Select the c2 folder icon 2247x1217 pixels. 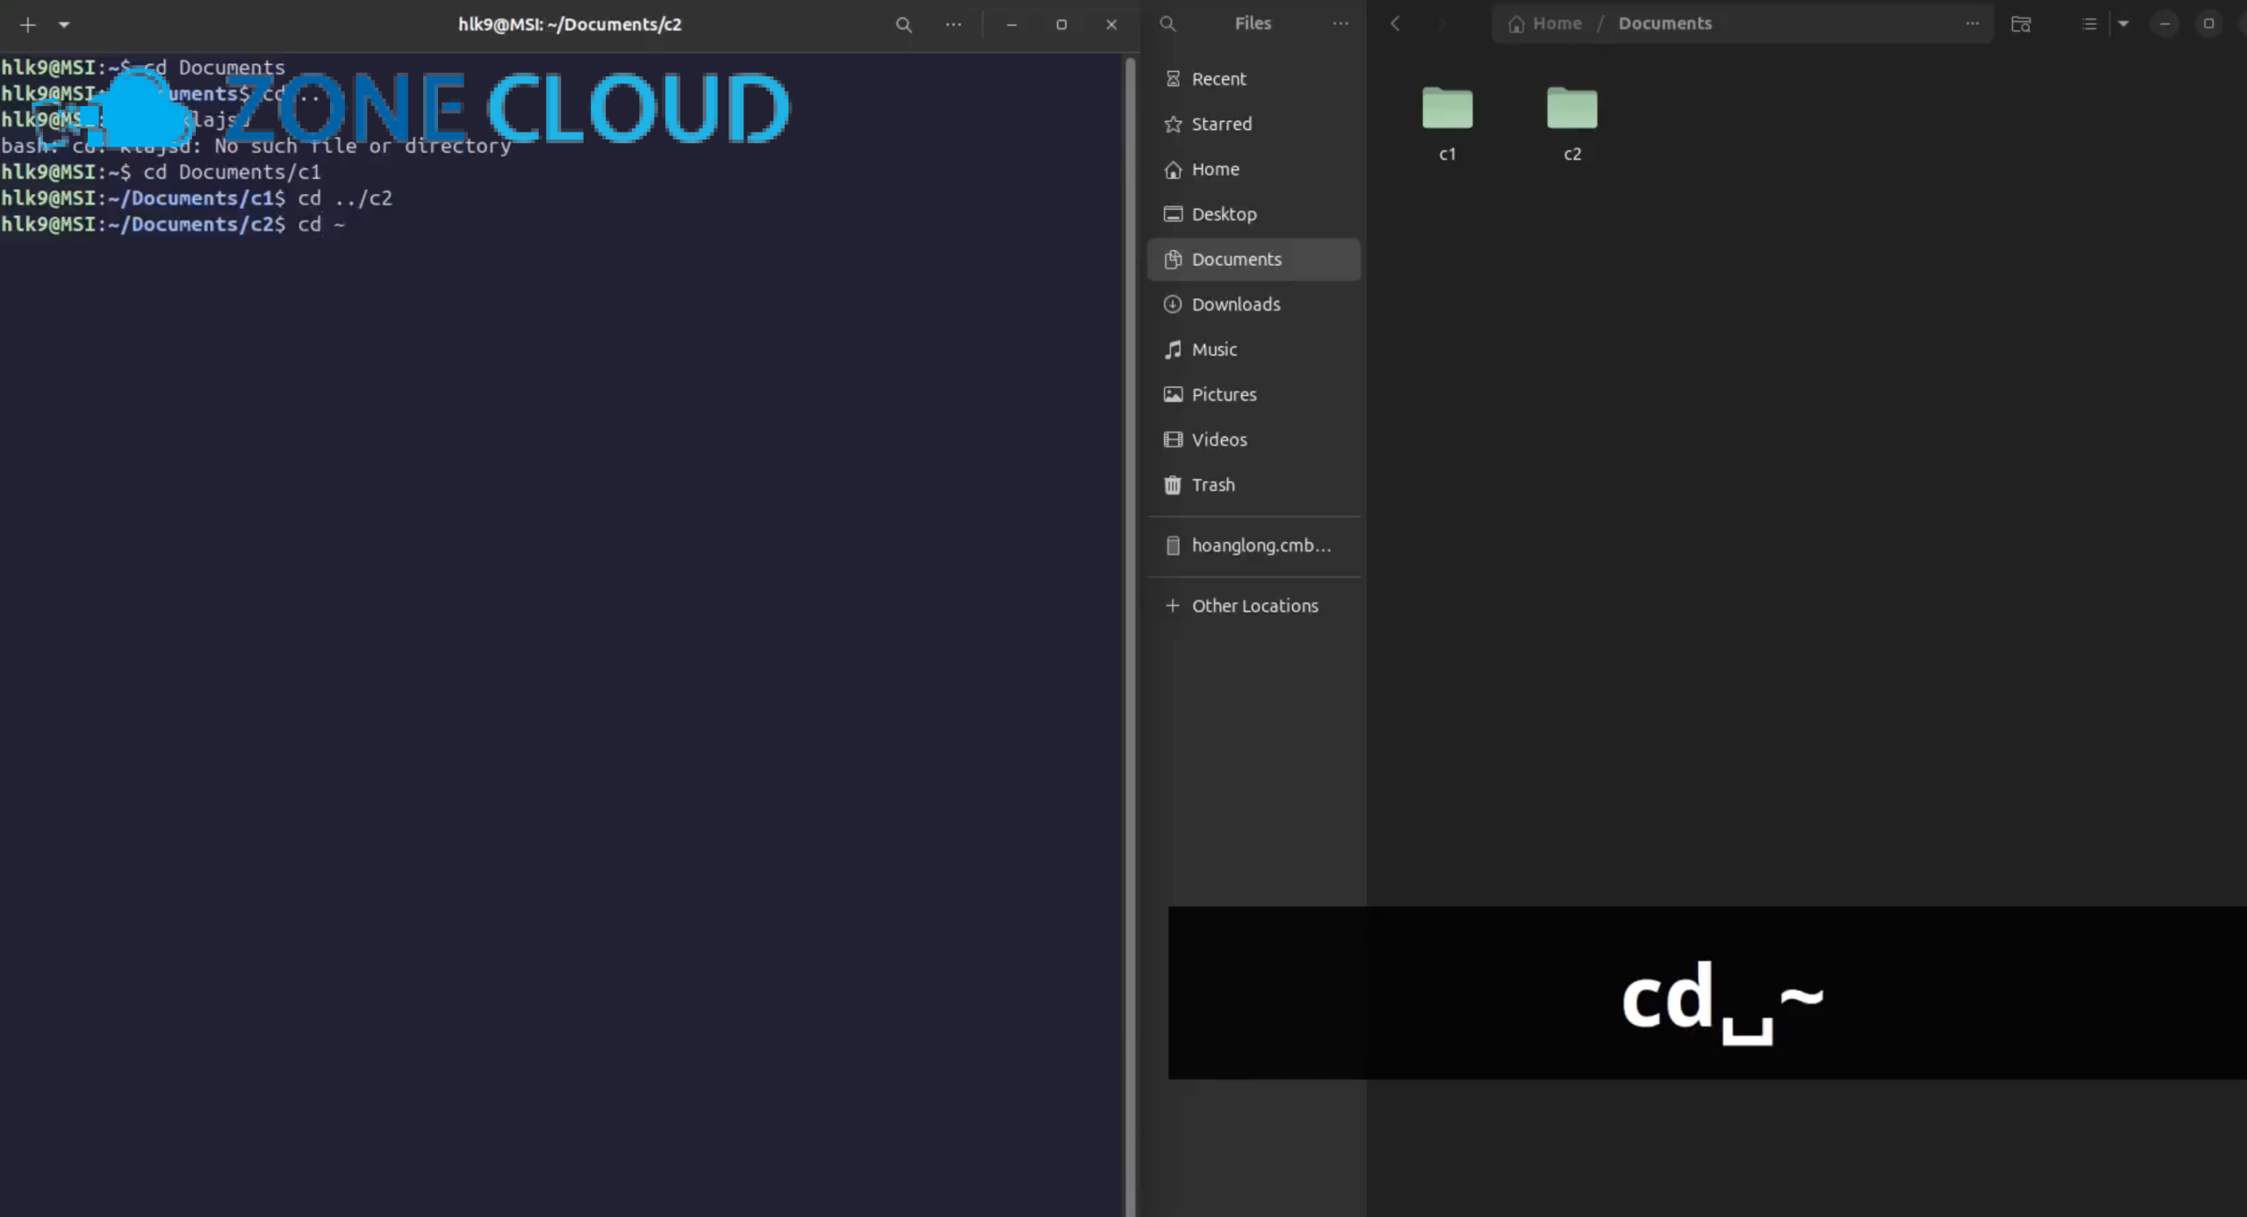click(x=1572, y=108)
